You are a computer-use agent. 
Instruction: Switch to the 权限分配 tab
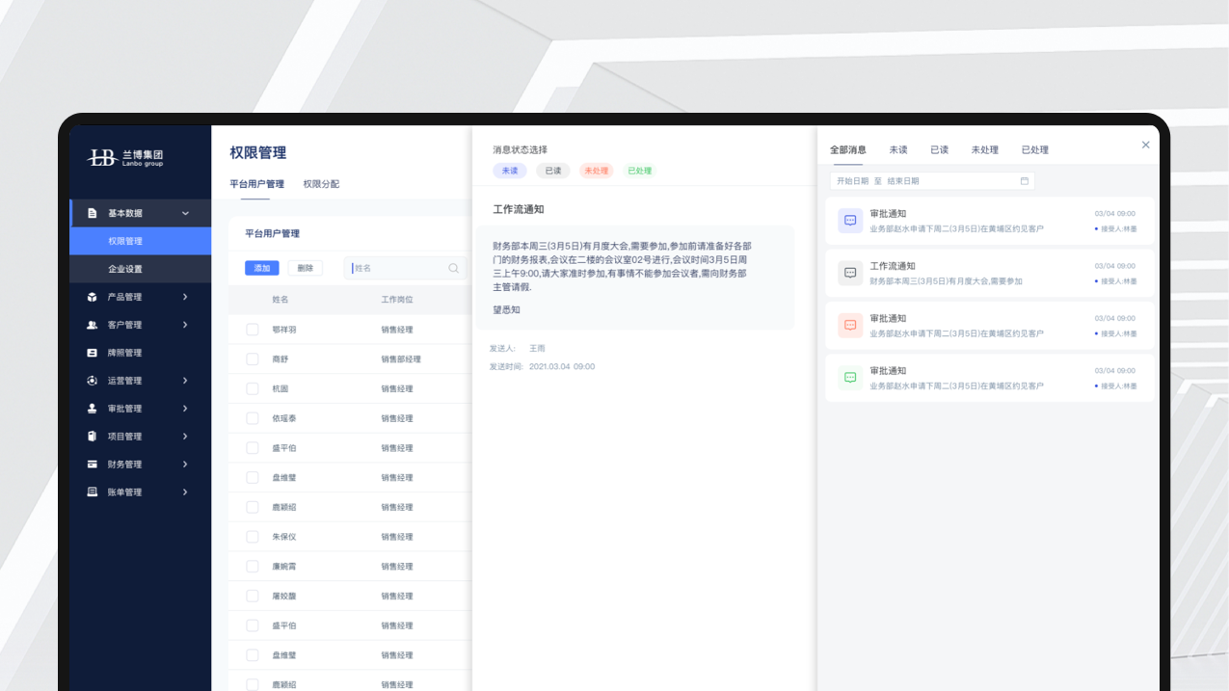coord(319,184)
